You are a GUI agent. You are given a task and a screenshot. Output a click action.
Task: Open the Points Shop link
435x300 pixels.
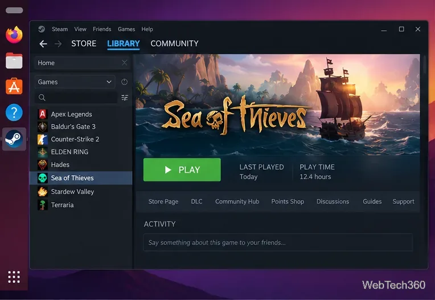288,201
